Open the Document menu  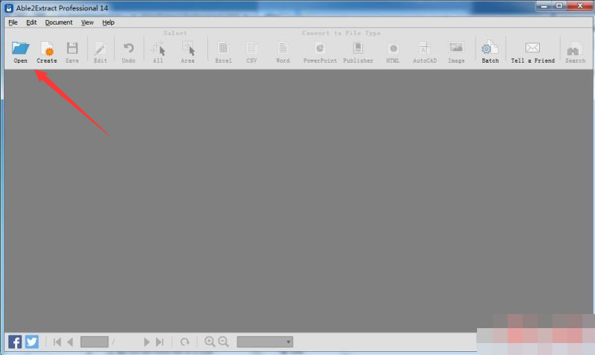tap(59, 22)
